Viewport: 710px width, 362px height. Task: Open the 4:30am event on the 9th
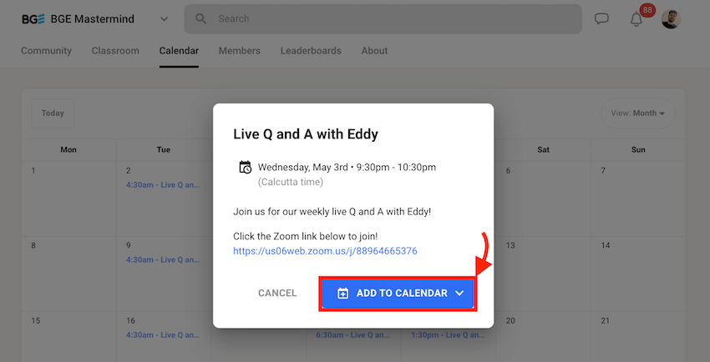click(x=163, y=259)
